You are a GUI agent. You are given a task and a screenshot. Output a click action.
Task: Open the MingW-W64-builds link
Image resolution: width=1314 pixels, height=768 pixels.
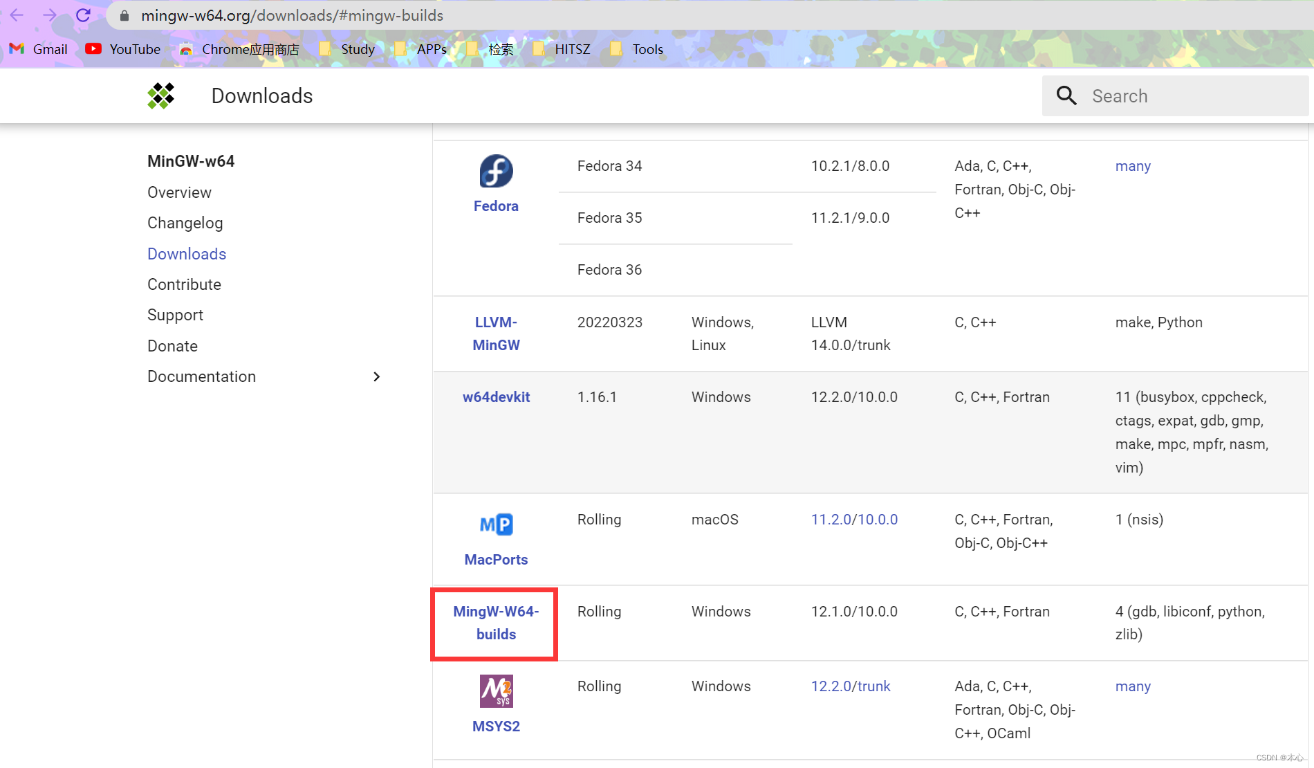pyautogui.click(x=496, y=623)
